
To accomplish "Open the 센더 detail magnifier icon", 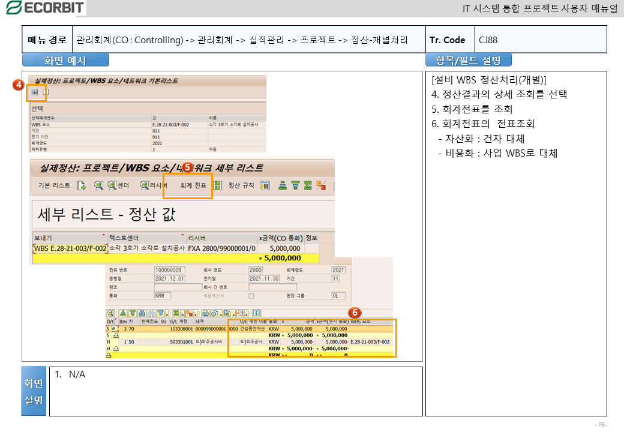I will tap(112, 185).
